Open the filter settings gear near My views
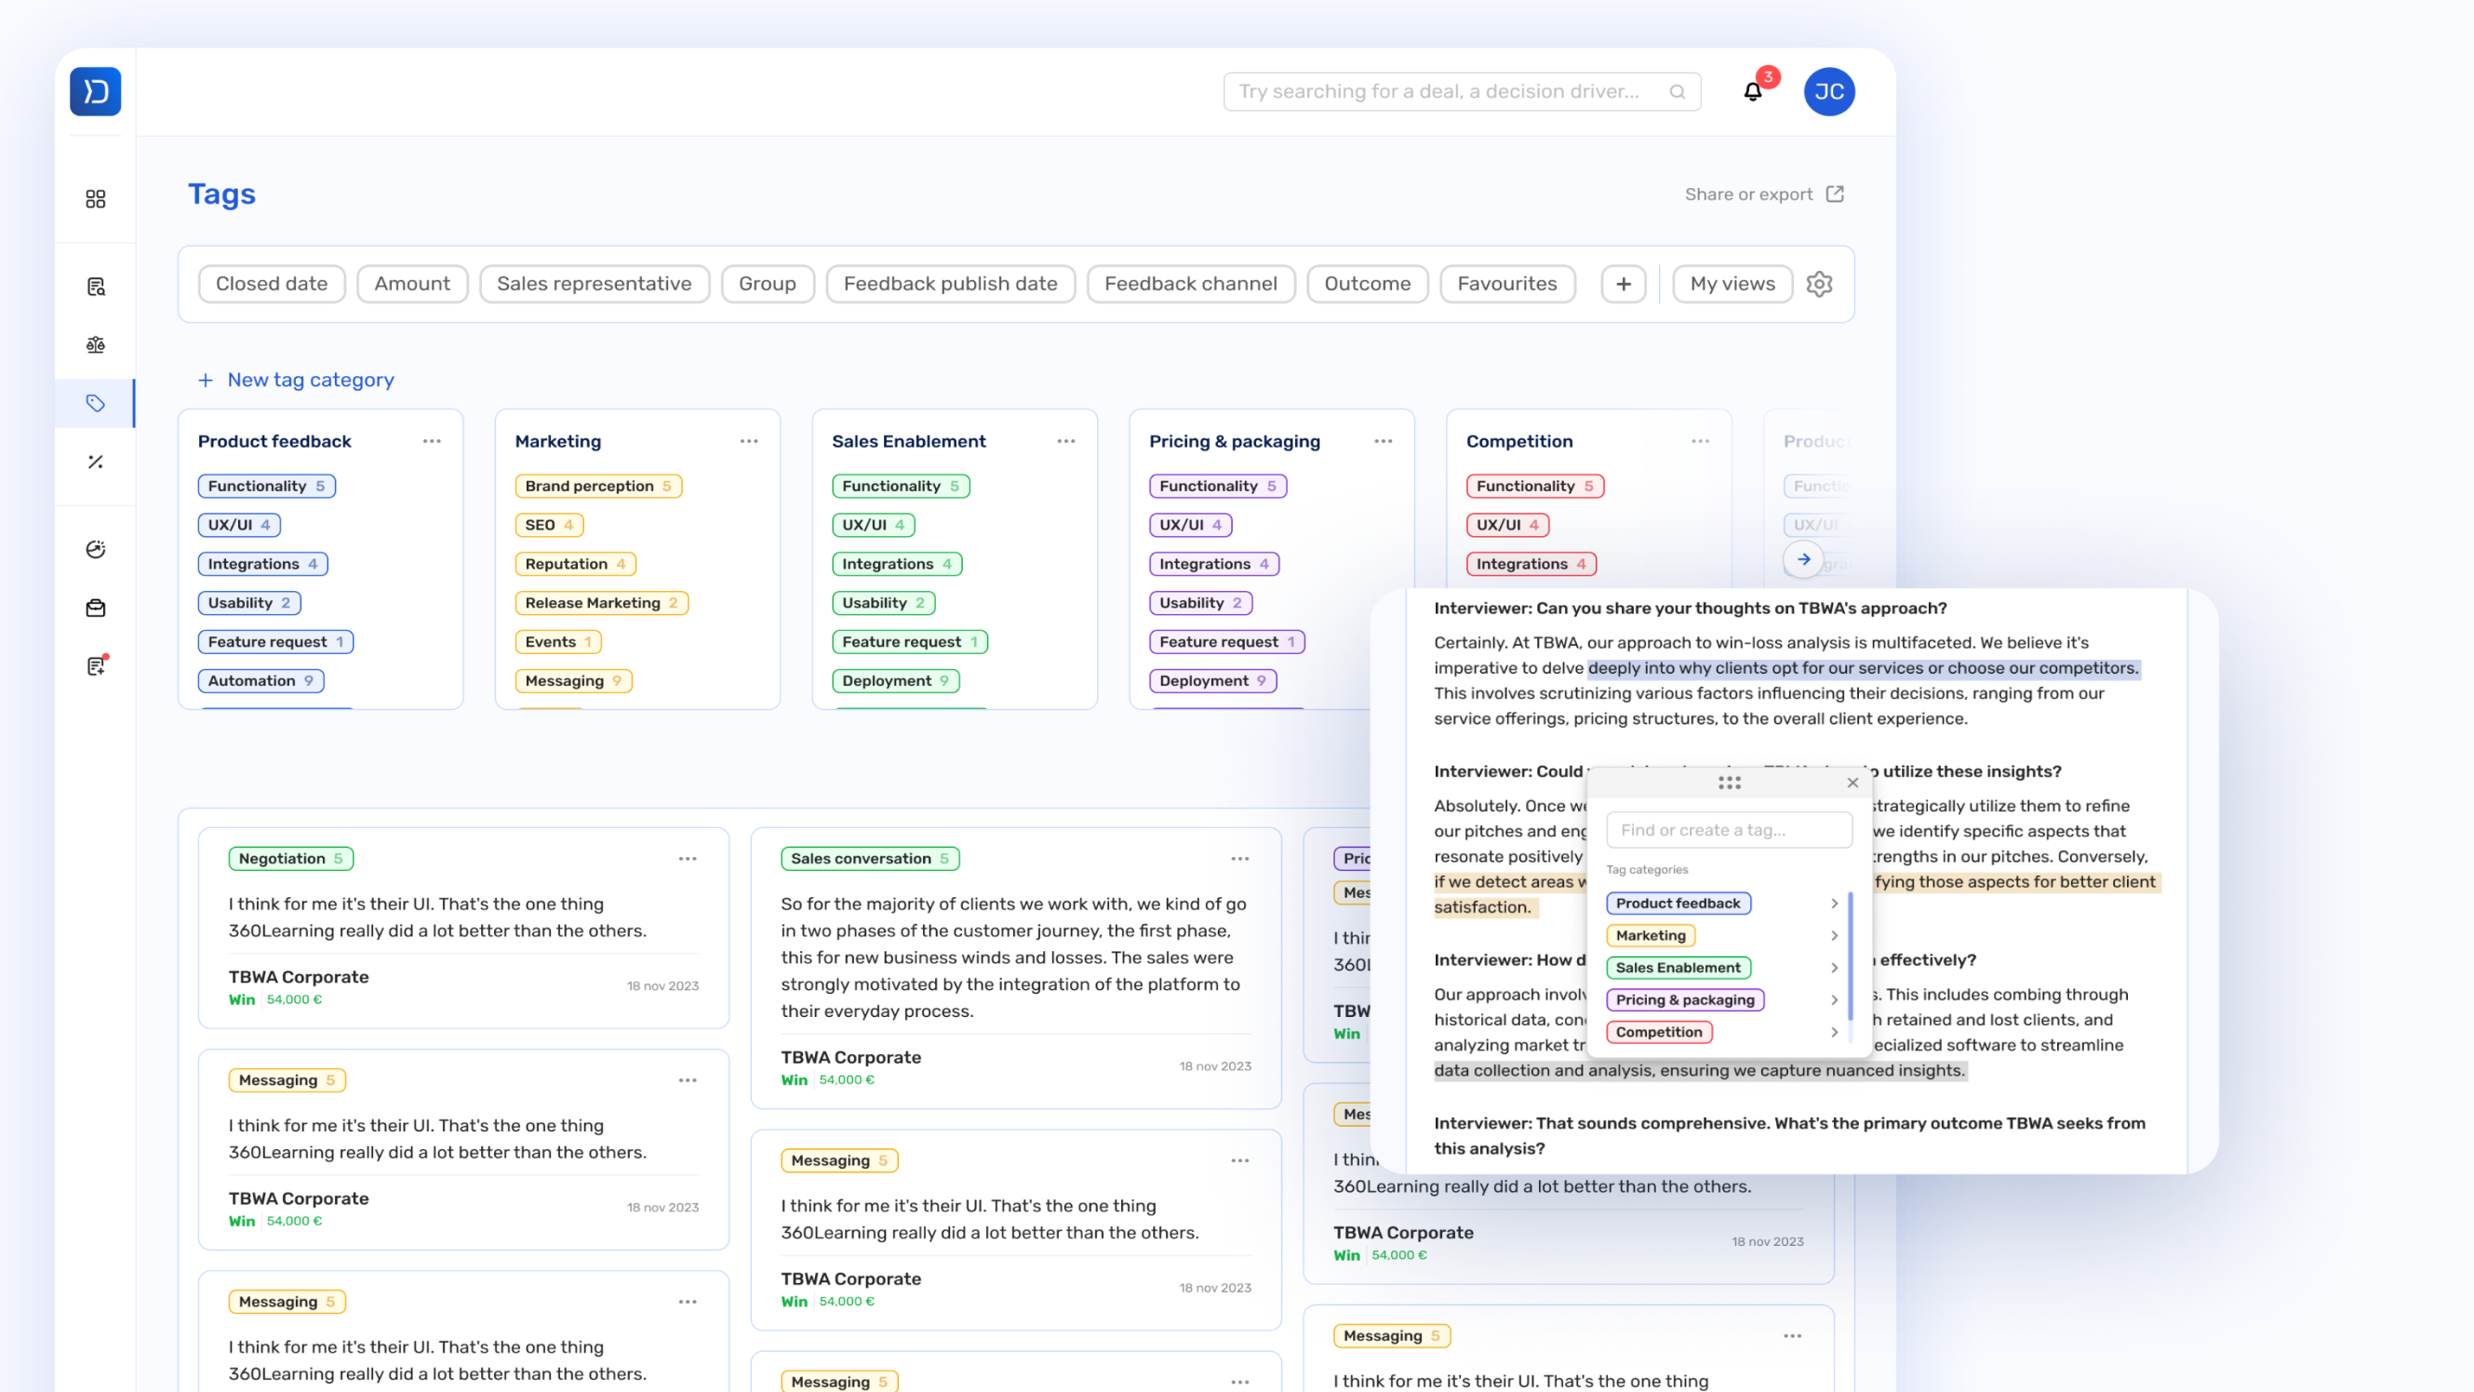The image size is (2474, 1392). 1820,284
